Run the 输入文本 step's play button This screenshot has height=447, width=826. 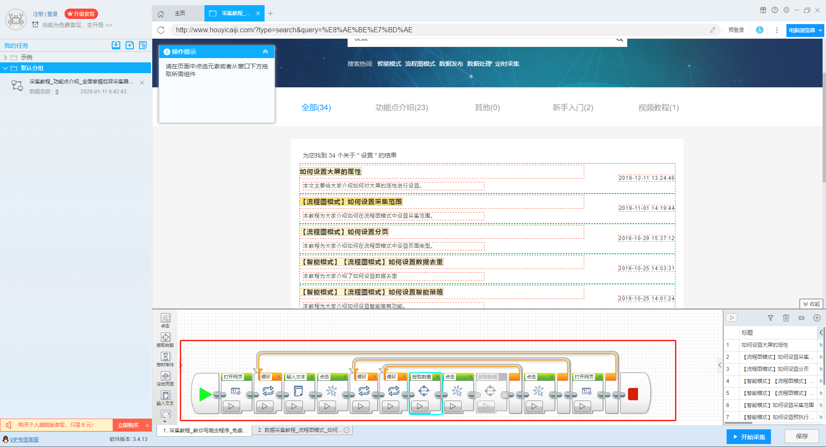point(294,406)
